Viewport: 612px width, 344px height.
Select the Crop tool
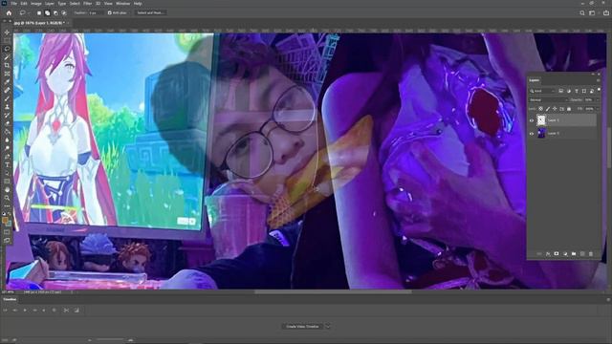pos(7,65)
